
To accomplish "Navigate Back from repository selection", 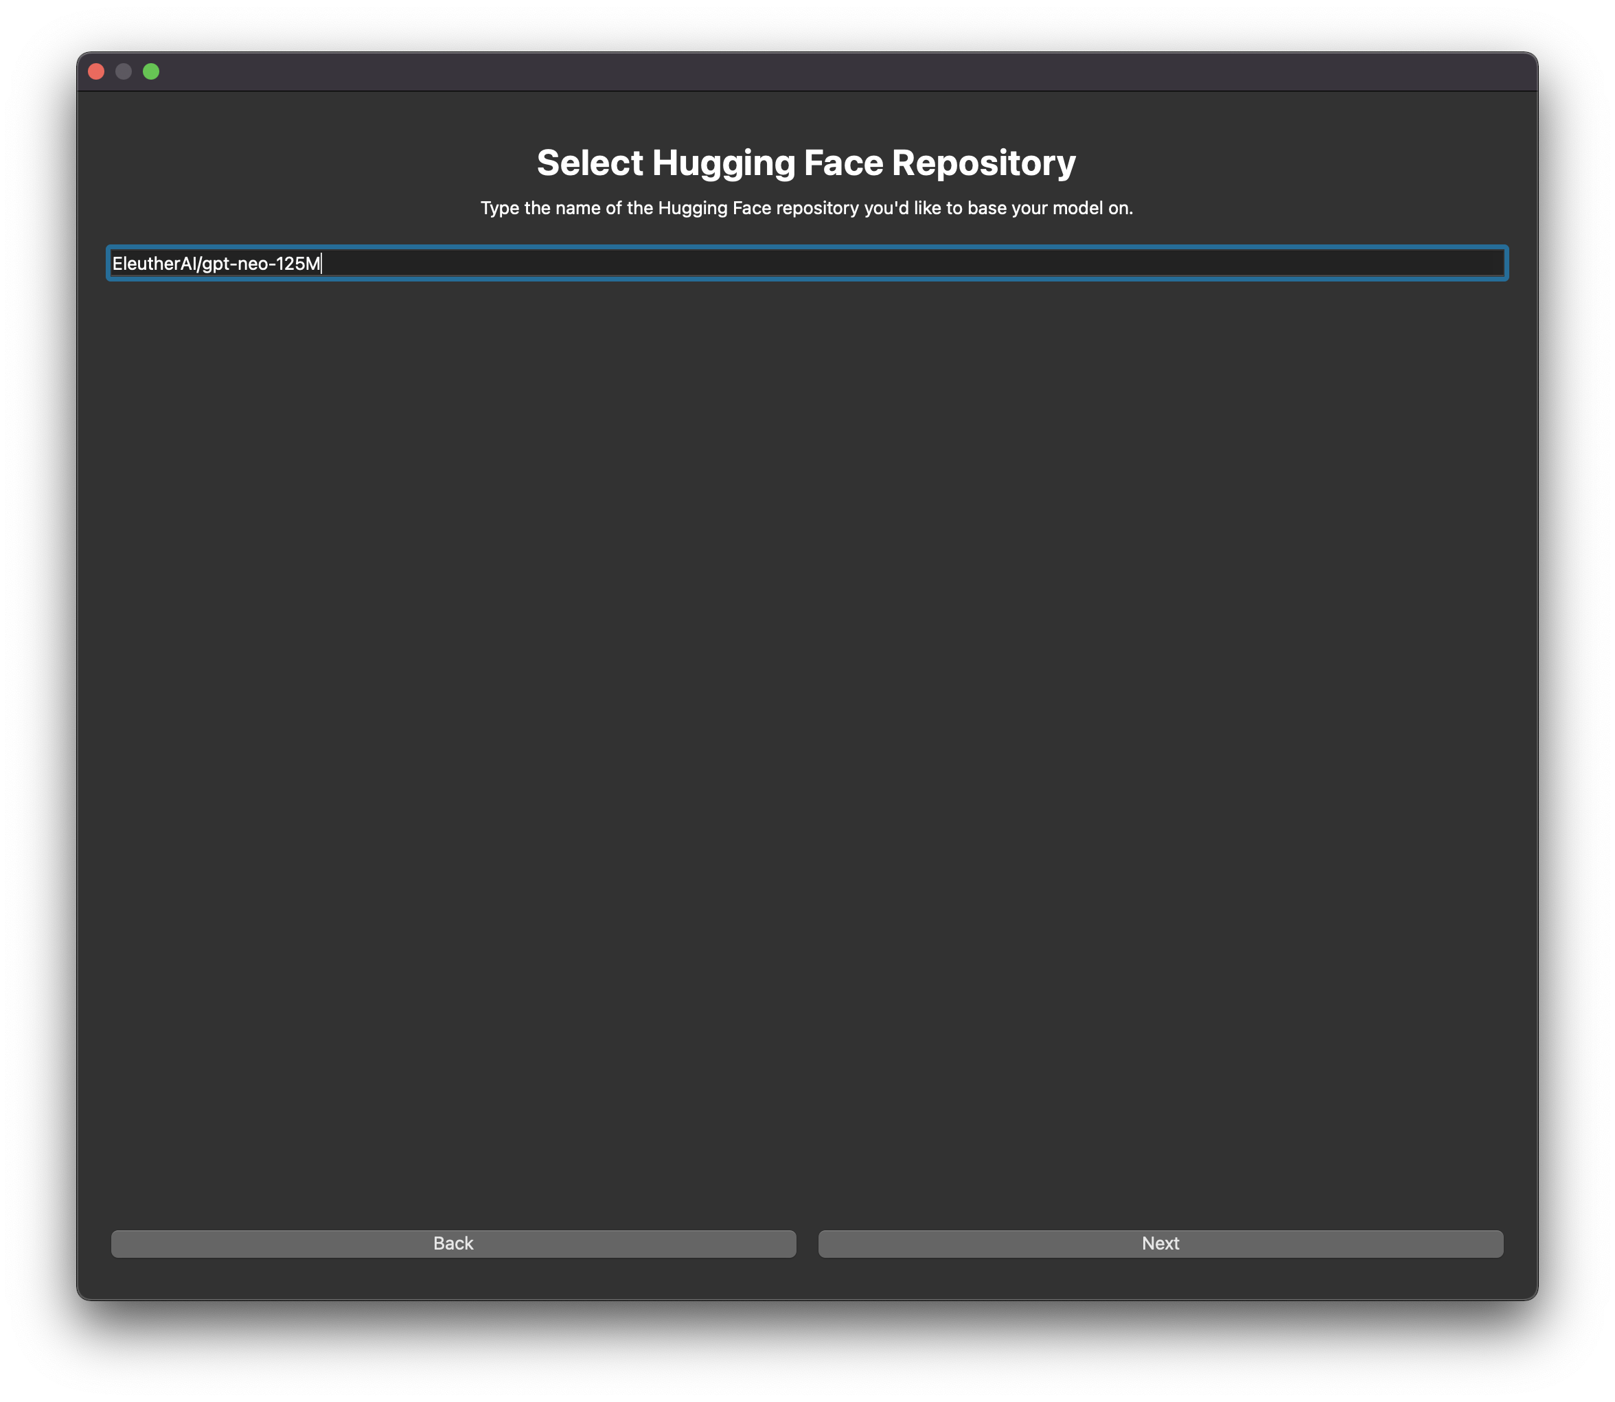I will coord(453,1243).
